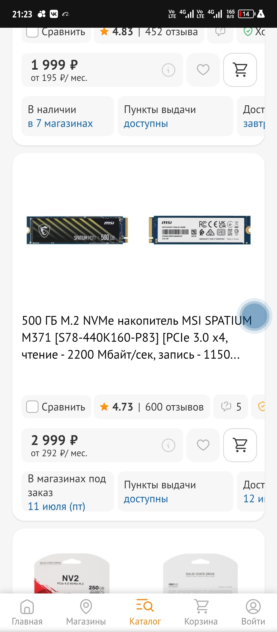Open Магазины in bottom navigation
Screen dimensions: 277x632
(86, 612)
